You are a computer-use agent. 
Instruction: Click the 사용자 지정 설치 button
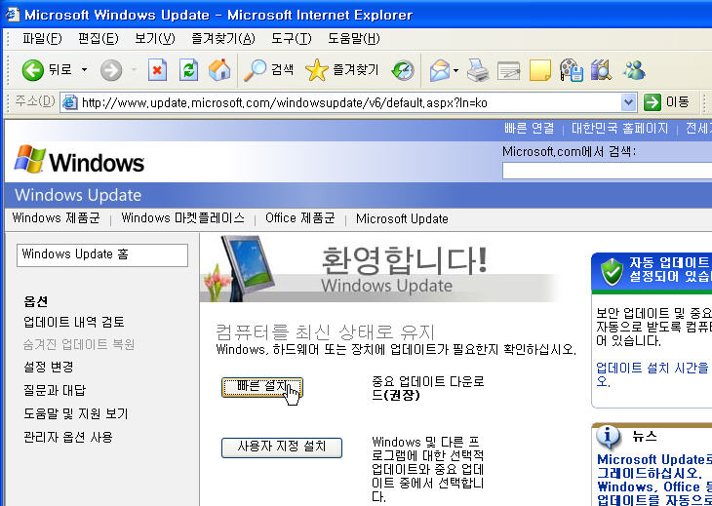click(x=282, y=448)
